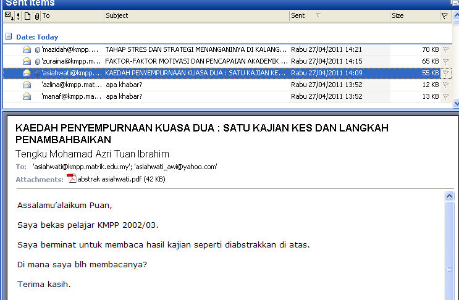Click the message list scroll down arrow
Screen dimensions: 459x300
tap(456, 103)
